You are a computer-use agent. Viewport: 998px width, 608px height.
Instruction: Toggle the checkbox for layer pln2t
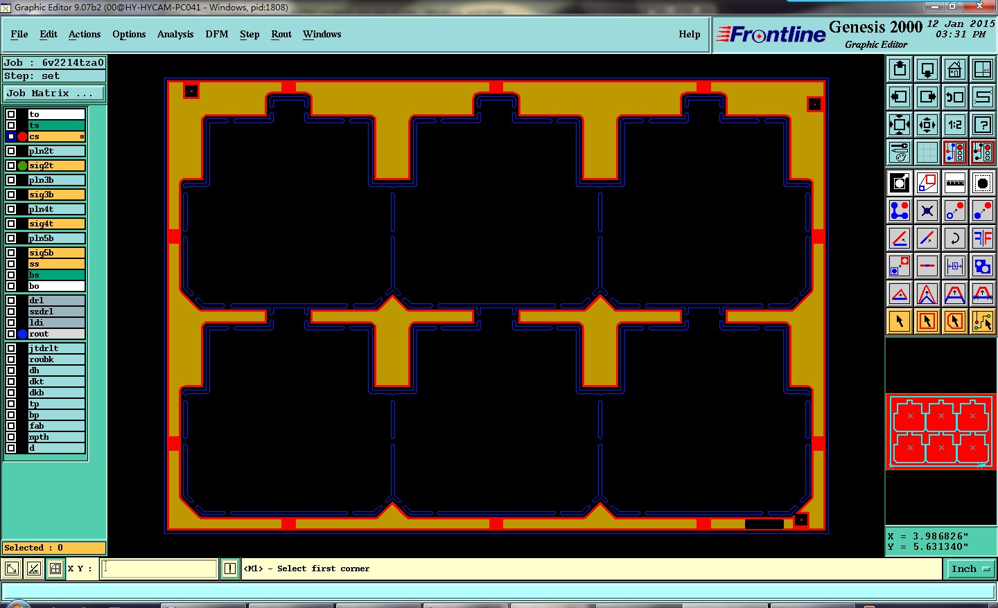click(11, 151)
